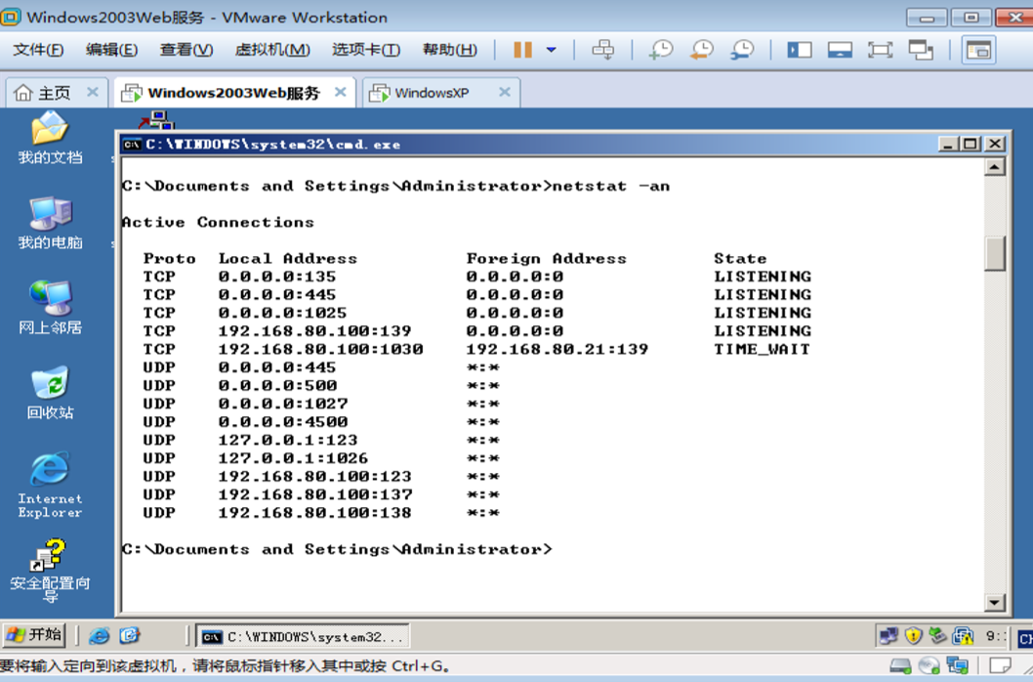The height and width of the screenshot is (682, 1033).
Task: Enter full screen mode icon
Action: [880, 50]
